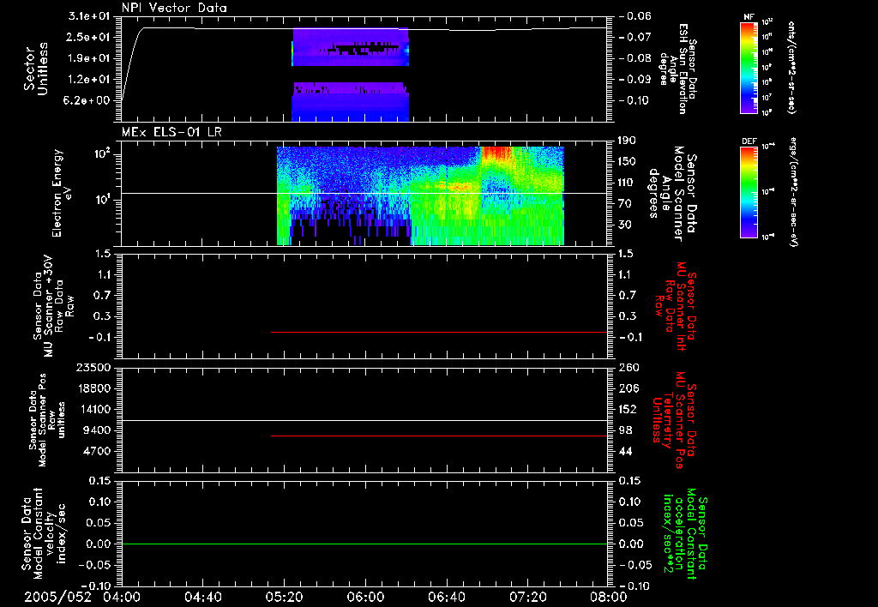
Task: Click the 04:40 time tick label
Action: coord(203,597)
